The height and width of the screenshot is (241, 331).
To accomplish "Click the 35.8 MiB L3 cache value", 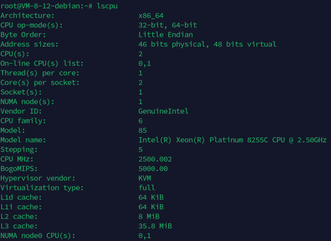I will tap(155, 226).
